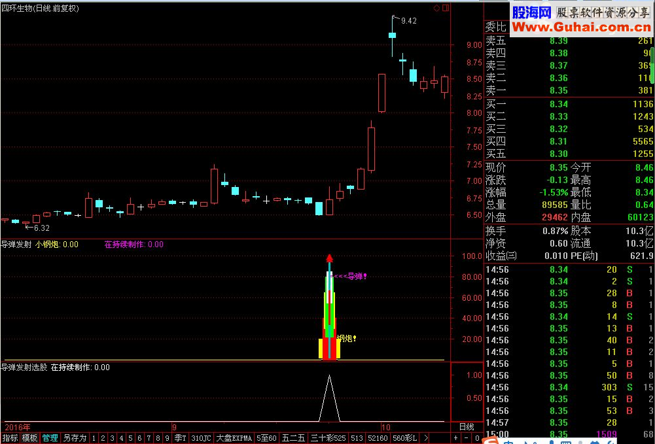Click the yellow 钢炮! signal label
This screenshot has width=655, height=444.
(346, 339)
